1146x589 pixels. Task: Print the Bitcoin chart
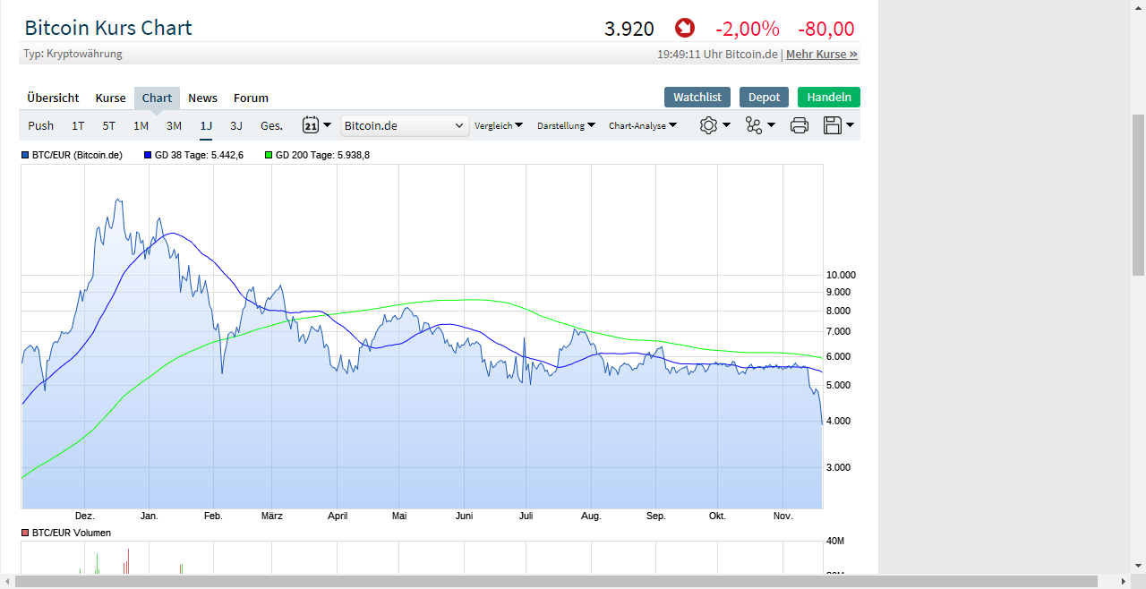[800, 125]
